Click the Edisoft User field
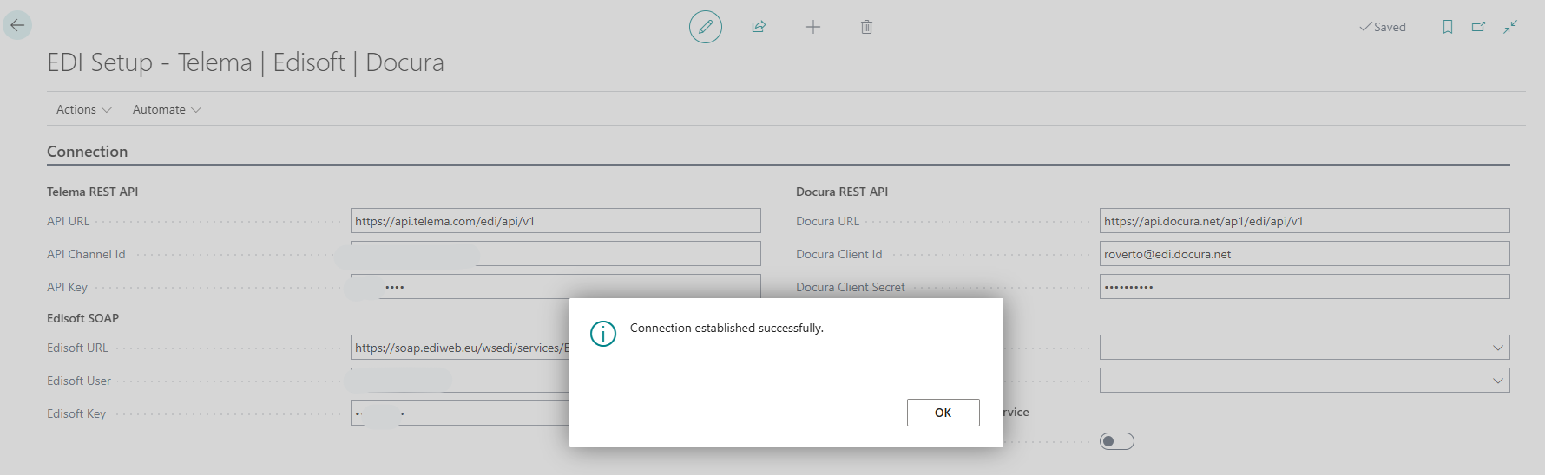Viewport: 1545px width, 475px height. (460, 381)
